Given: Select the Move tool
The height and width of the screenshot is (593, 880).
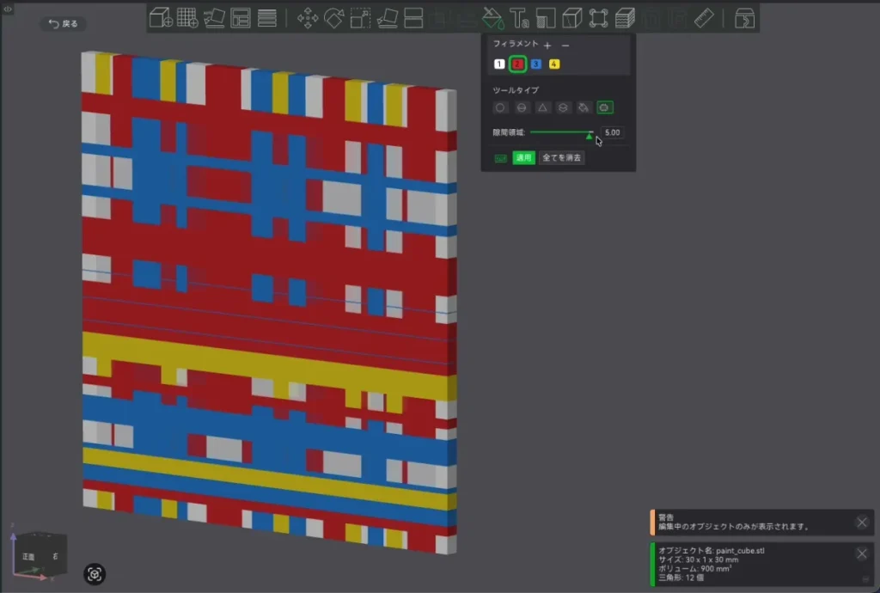Looking at the screenshot, I should pyautogui.click(x=308, y=18).
